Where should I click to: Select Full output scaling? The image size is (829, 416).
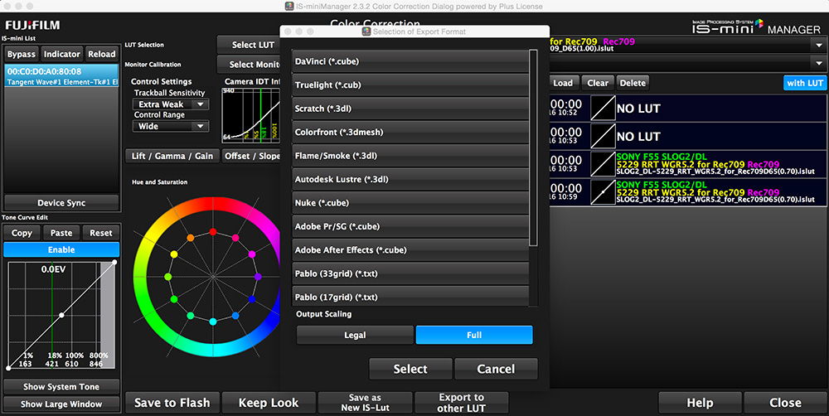pos(474,335)
